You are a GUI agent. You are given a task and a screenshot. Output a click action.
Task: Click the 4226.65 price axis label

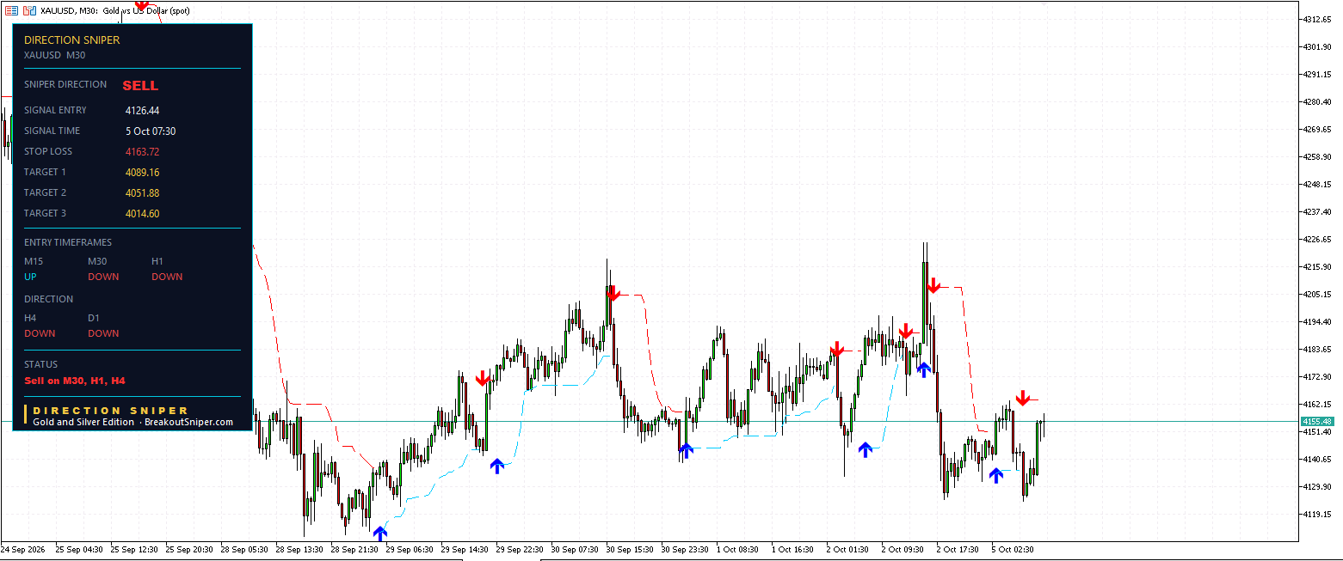point(1318,239)
